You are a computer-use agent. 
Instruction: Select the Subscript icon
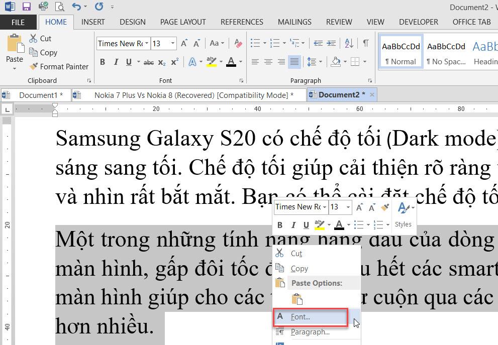pos(163,62)
